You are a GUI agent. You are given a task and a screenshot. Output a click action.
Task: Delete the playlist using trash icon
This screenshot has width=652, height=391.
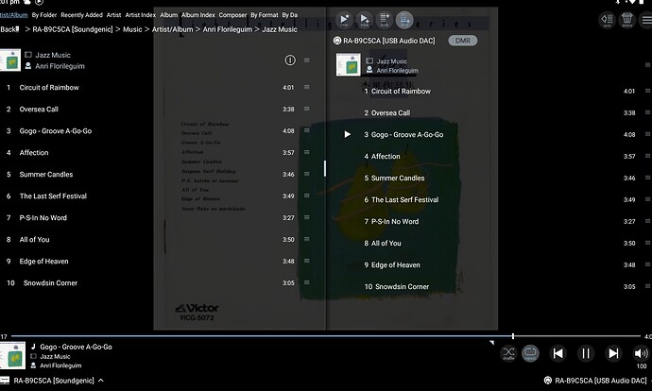(627, 20)
